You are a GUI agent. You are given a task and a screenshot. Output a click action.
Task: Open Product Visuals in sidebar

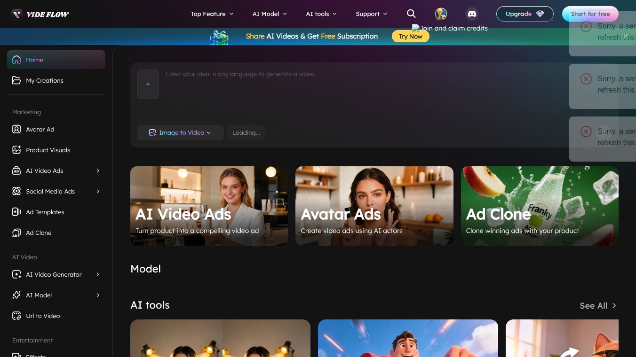[x=56, y=150]
